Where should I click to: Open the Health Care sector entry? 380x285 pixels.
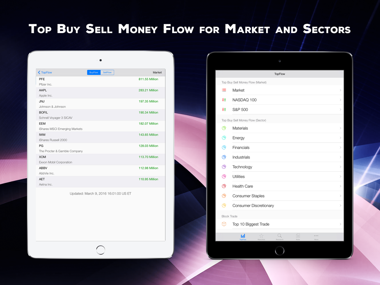click(x=280, y=186)
